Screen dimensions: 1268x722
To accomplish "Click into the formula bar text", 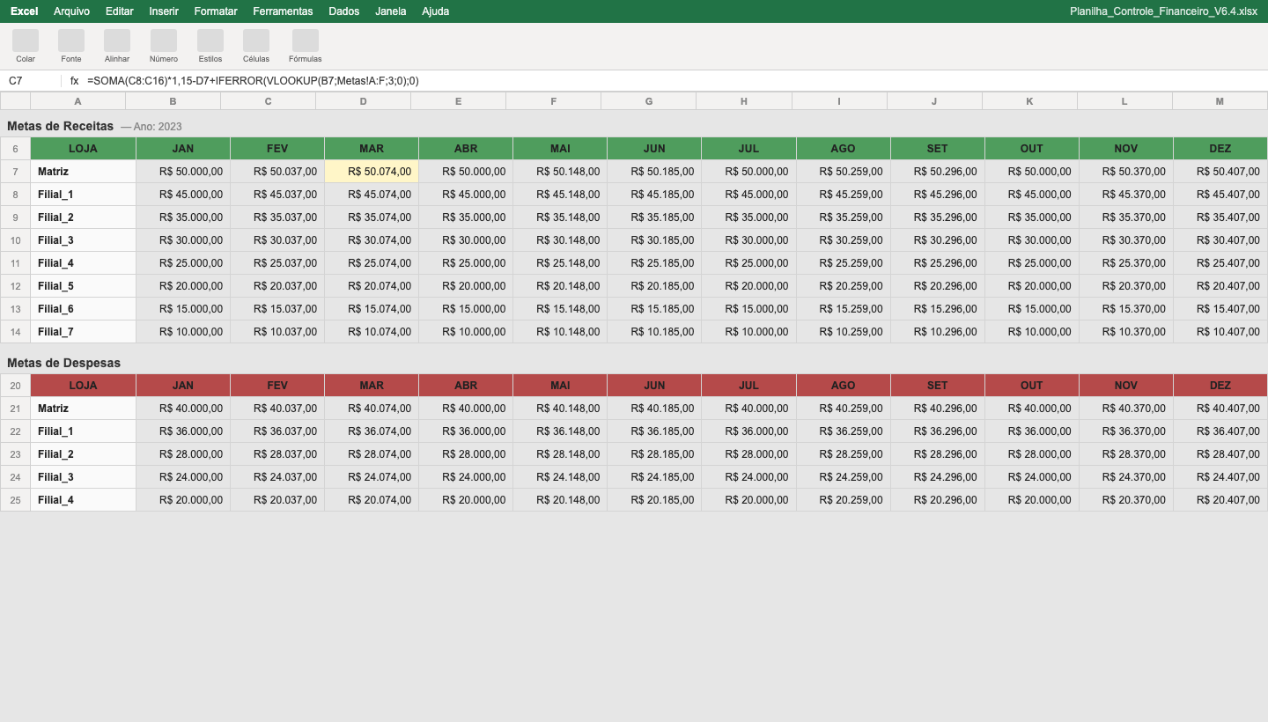I will [253, 81].
